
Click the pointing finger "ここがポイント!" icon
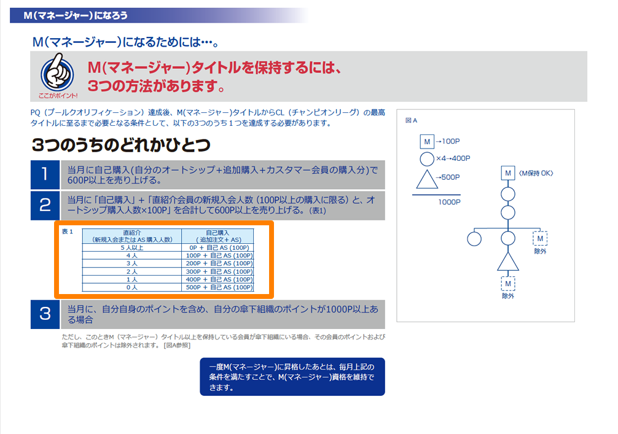click(58, 76)
